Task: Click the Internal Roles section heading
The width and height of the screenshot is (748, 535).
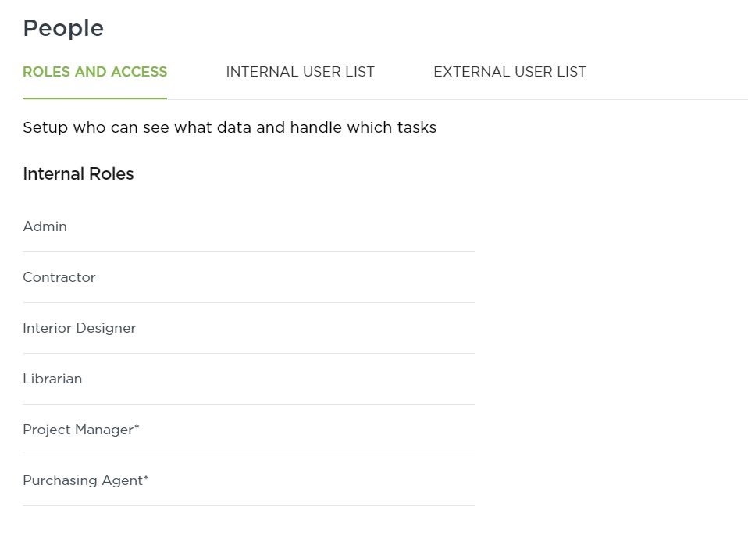Action: pos(78,173)
